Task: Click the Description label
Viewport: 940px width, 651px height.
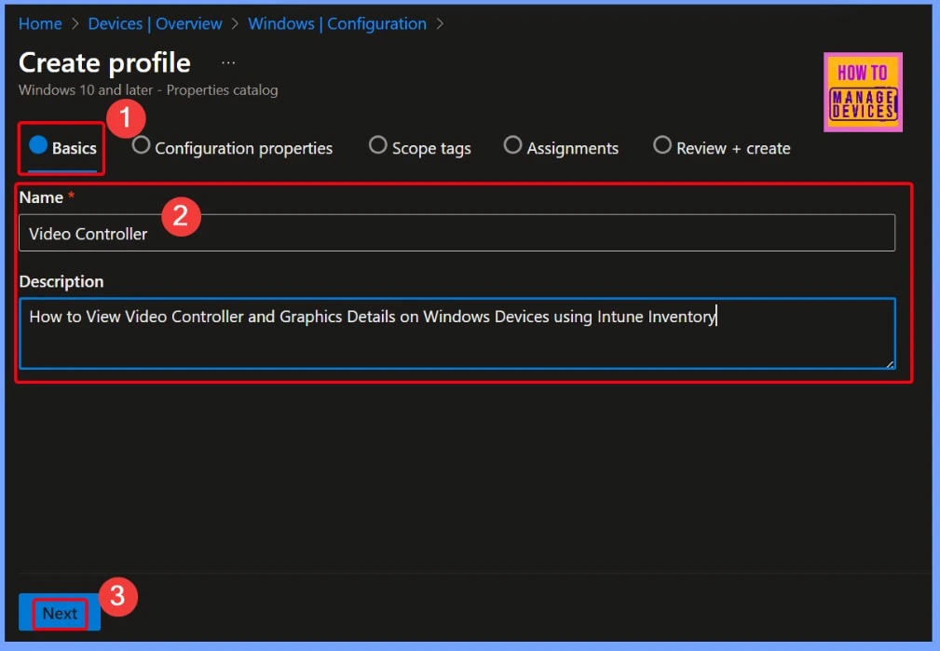Action: coord(61,281)
